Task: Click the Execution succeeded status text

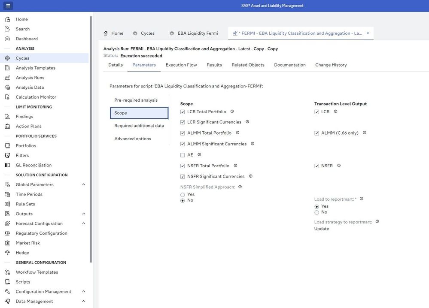Action: pos(141,56)
